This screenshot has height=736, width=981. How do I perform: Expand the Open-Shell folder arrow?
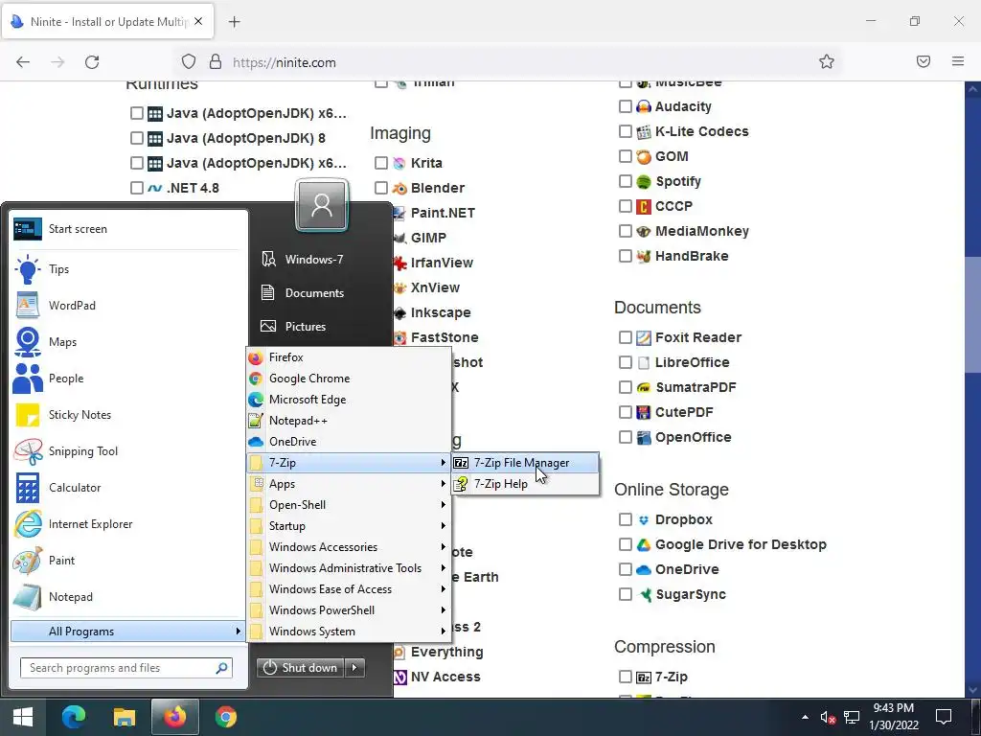(443, 505)
